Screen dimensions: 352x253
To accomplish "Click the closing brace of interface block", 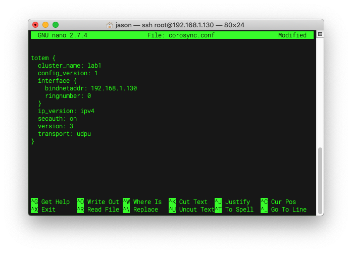I will [x=40, y=104].
